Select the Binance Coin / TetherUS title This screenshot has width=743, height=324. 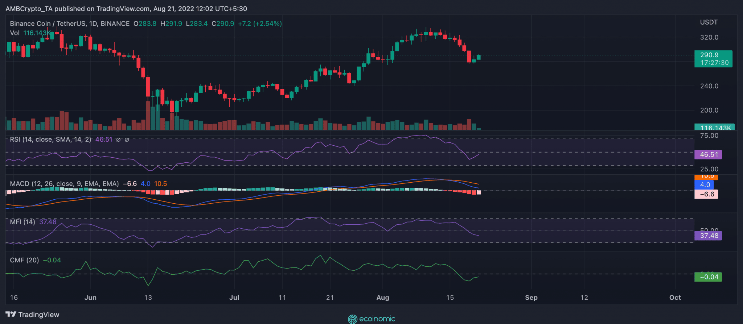click(x=70, y=24)
